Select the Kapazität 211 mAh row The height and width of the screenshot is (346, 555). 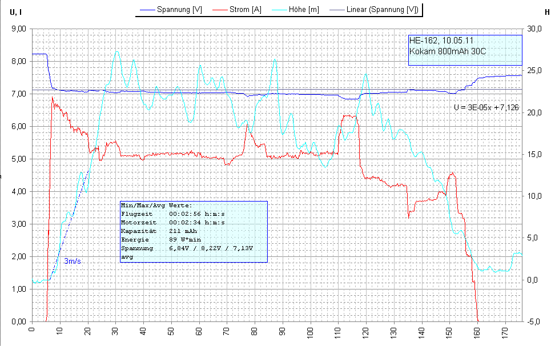[159, 231]
